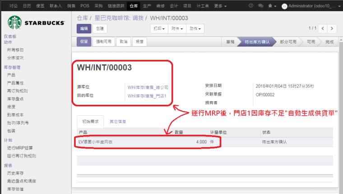Viewport: 343px width, 194px height.
Task: Select the 草稿 status stage
Action: point(230,42)
